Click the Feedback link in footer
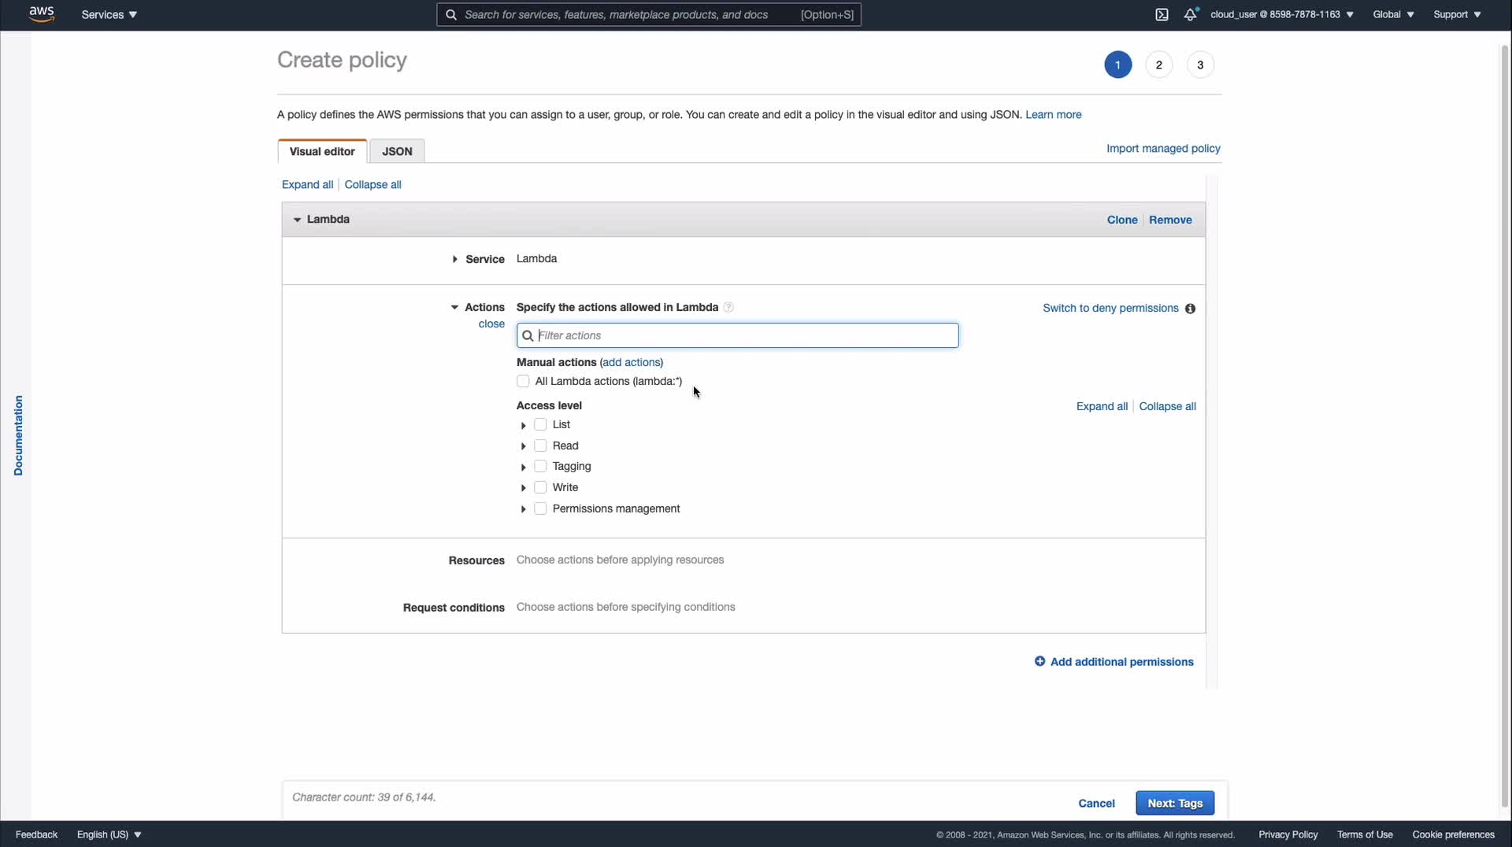Screen dimensions: 1512x847 click(x=36, y=834)
